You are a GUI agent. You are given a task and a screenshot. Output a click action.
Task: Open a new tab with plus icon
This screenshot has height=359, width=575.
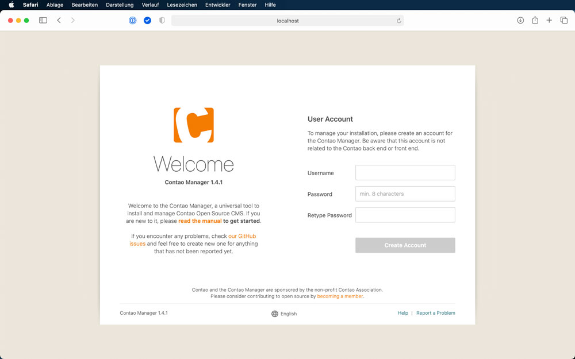click(549, 21)
